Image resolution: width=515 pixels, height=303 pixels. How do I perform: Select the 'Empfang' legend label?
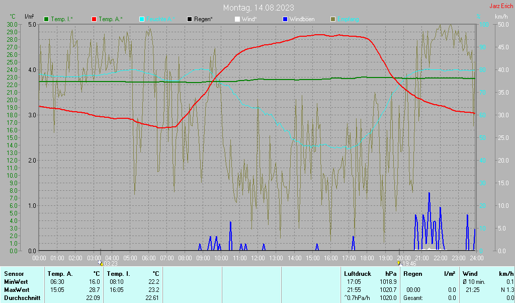click(348, 20)
